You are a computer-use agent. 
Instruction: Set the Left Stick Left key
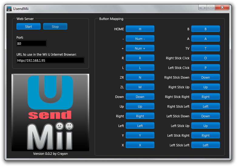(205, 145)
